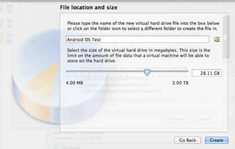This screenshot has width=235, height=149.
Task: Click the Go Back button
Action: click(188, 140)
